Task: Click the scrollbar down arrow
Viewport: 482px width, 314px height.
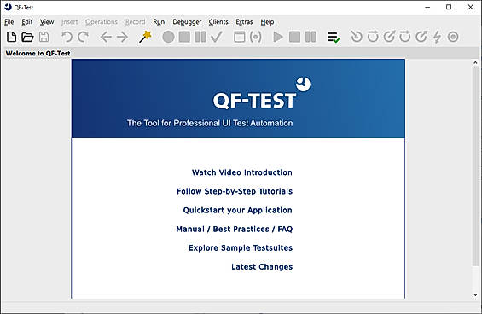Action: (x=475, y=294)
